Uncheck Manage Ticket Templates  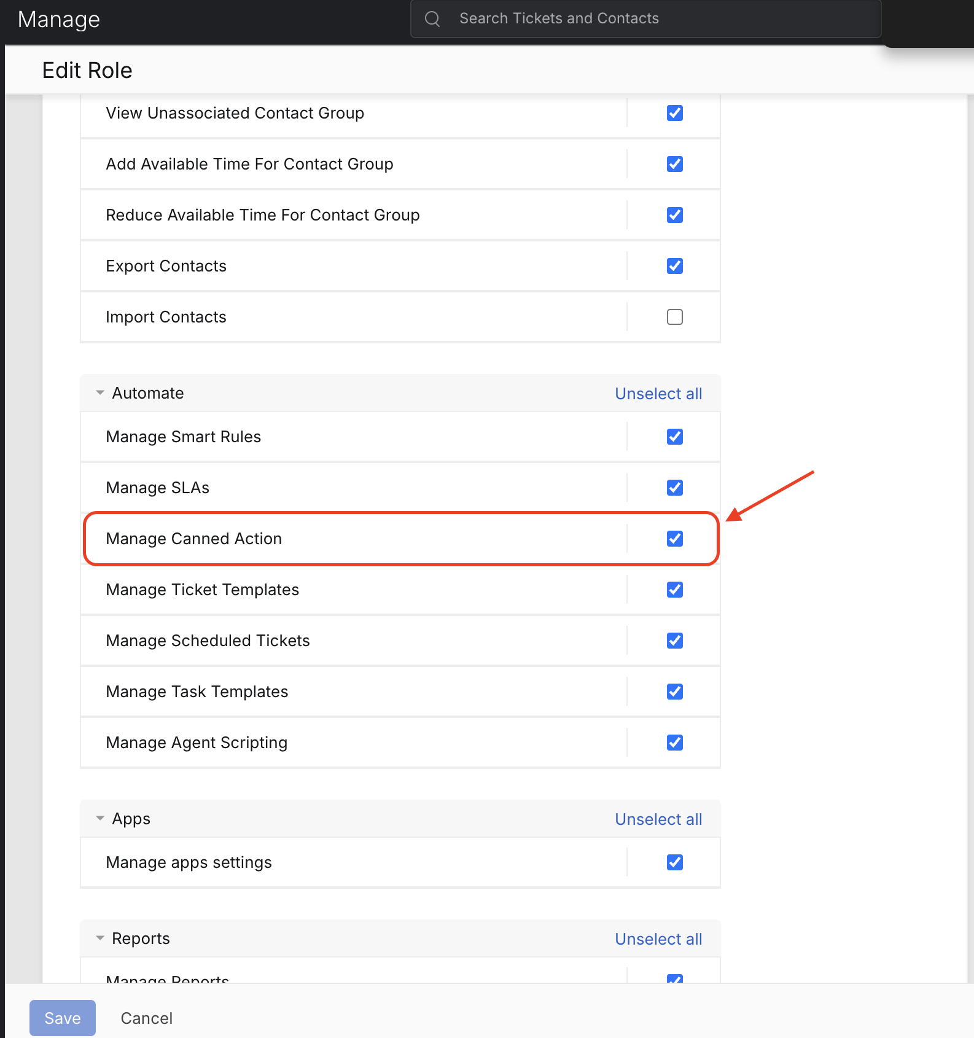(674, 590)
